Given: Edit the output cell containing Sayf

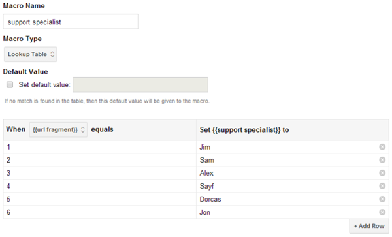Looking at the screenshot, I should pyautogui.click(x=287, y=186).
